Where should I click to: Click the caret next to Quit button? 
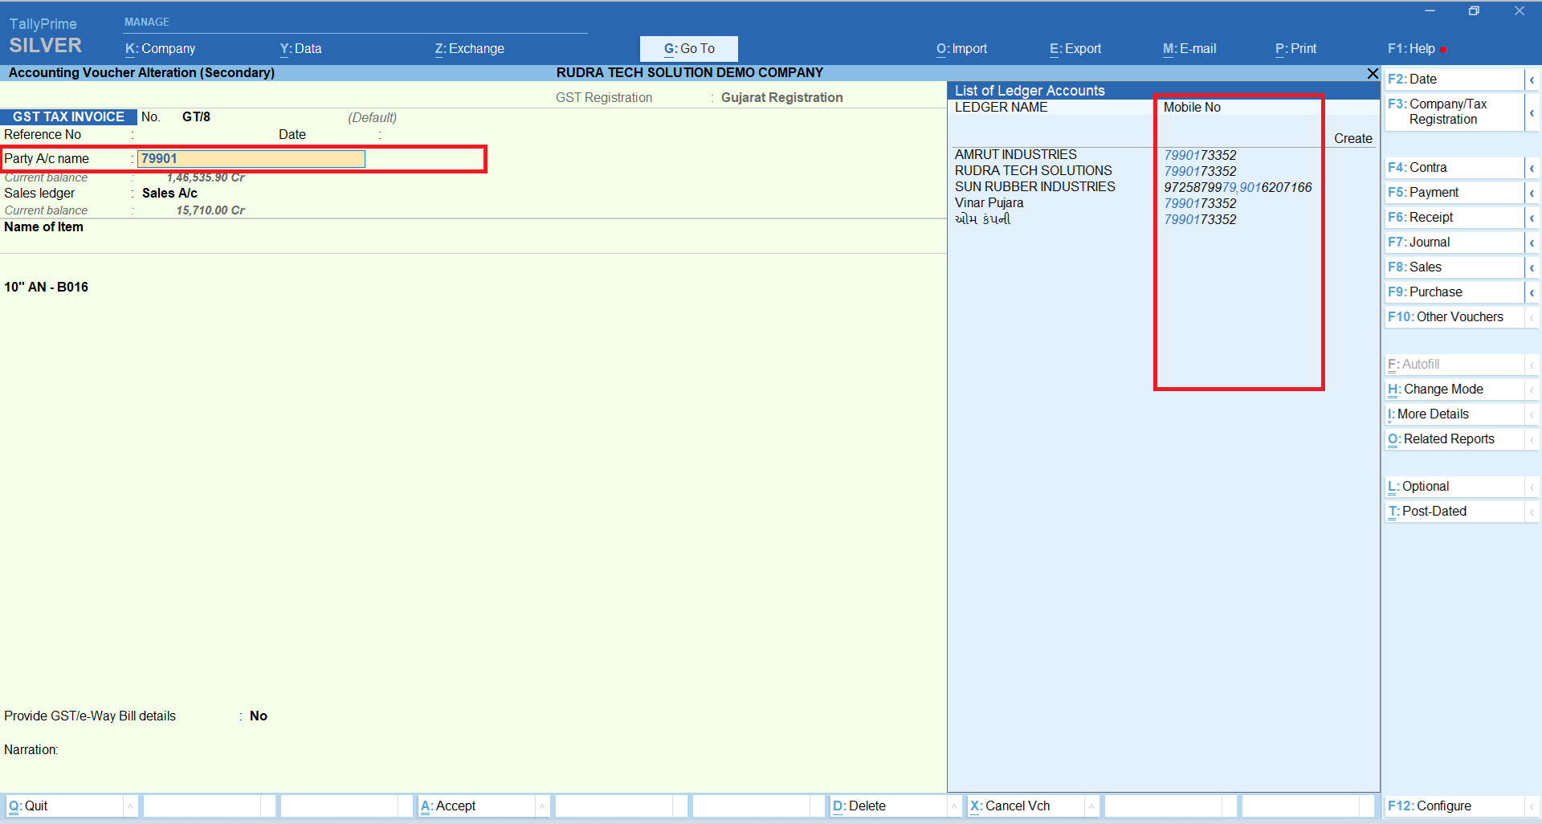130,806
